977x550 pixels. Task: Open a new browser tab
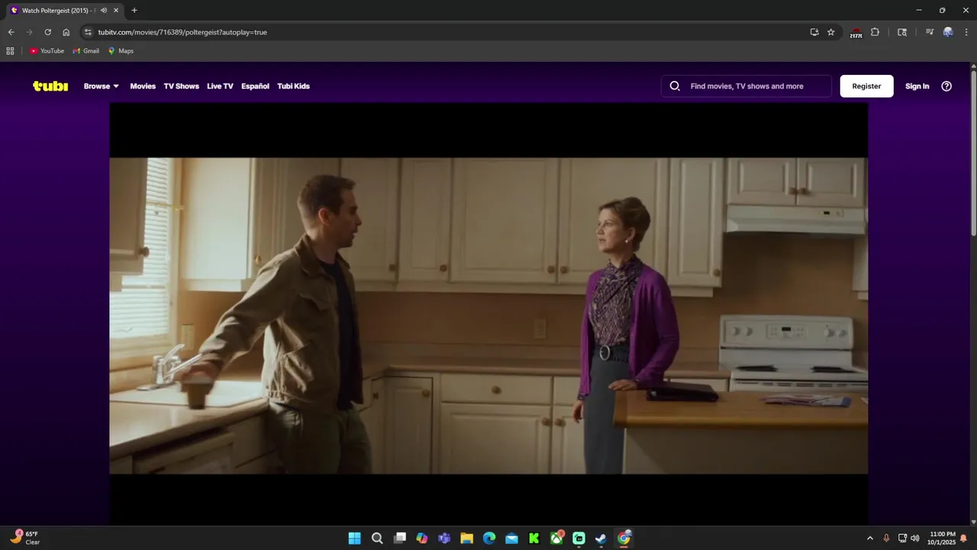tap(134, 10)
